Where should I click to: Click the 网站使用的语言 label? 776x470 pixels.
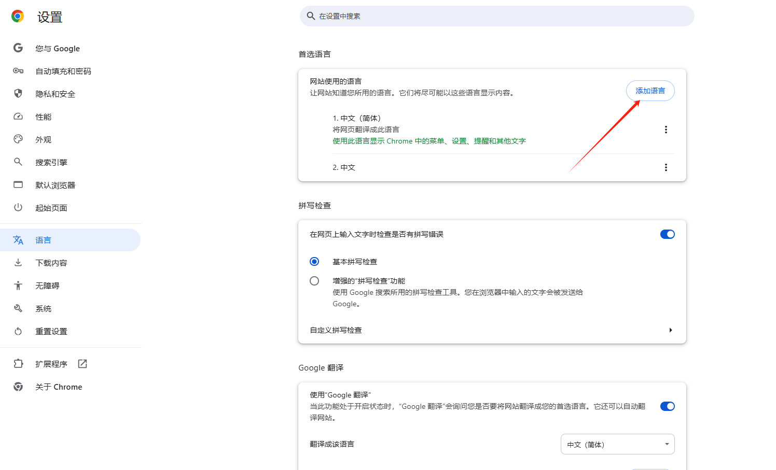point(336,81)
